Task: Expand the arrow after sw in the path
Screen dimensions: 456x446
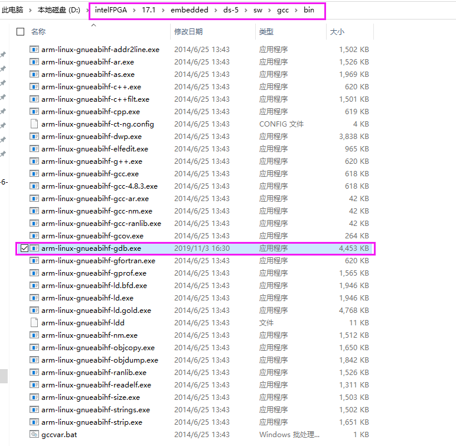Action: coord(269,11)
